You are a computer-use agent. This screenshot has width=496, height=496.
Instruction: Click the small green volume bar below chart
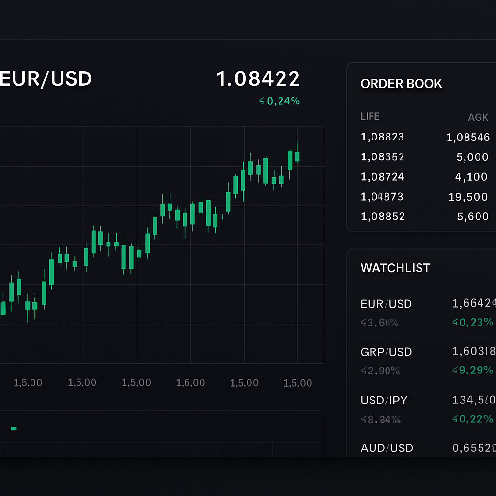pyautogui.click(x=14, y=429)
